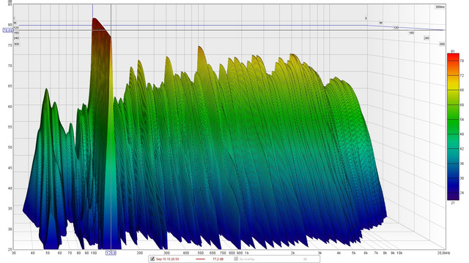The image size is (469, 263).
Task: Toggle the No overlay checkbox
Action: click(x=236, y=259)
